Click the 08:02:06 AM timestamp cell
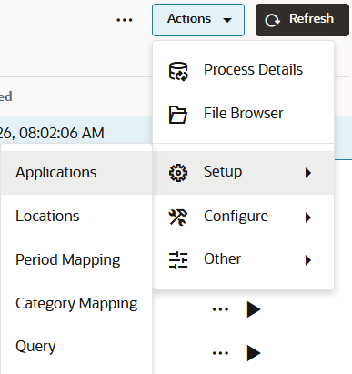Screen dimensions: 352x374 (52, 133)
